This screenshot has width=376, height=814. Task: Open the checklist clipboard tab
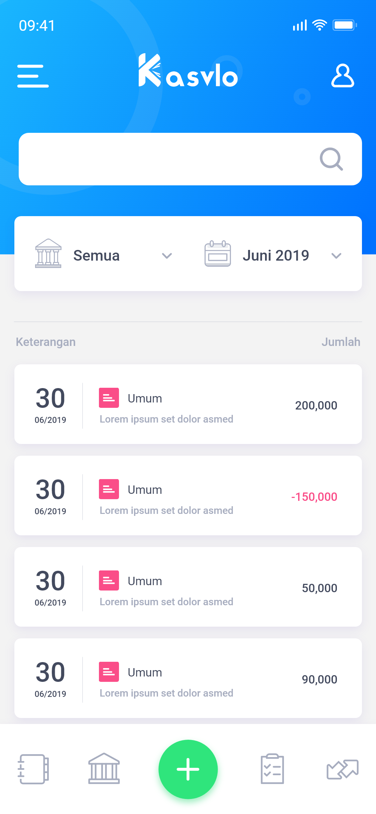pos(272,768)
